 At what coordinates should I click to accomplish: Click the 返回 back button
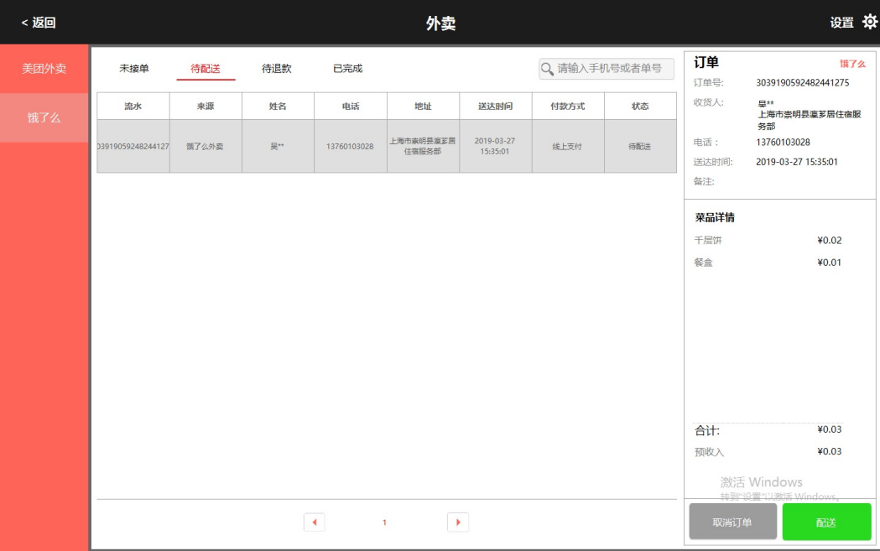(x=39, y=23)
